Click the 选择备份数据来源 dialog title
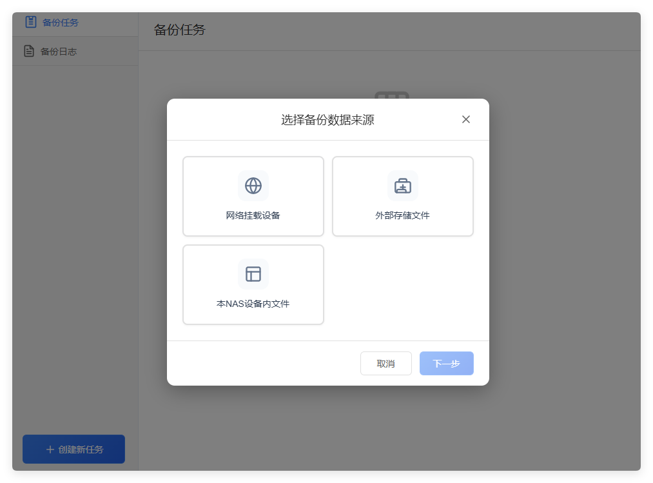The image size is (653, 483). click(x=327, y=120)
